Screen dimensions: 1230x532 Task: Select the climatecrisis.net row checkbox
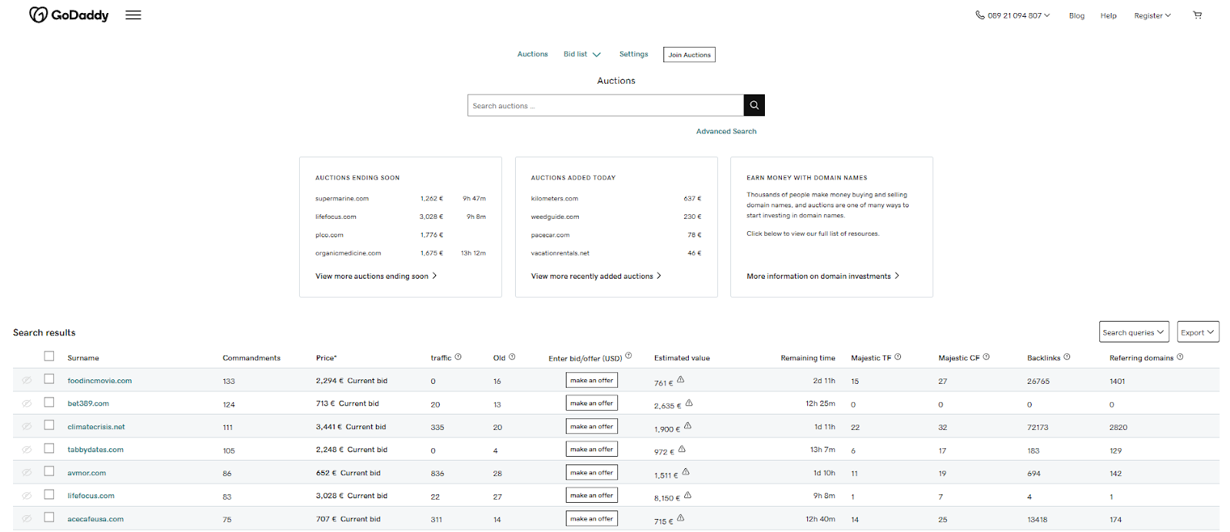[49, 425]
